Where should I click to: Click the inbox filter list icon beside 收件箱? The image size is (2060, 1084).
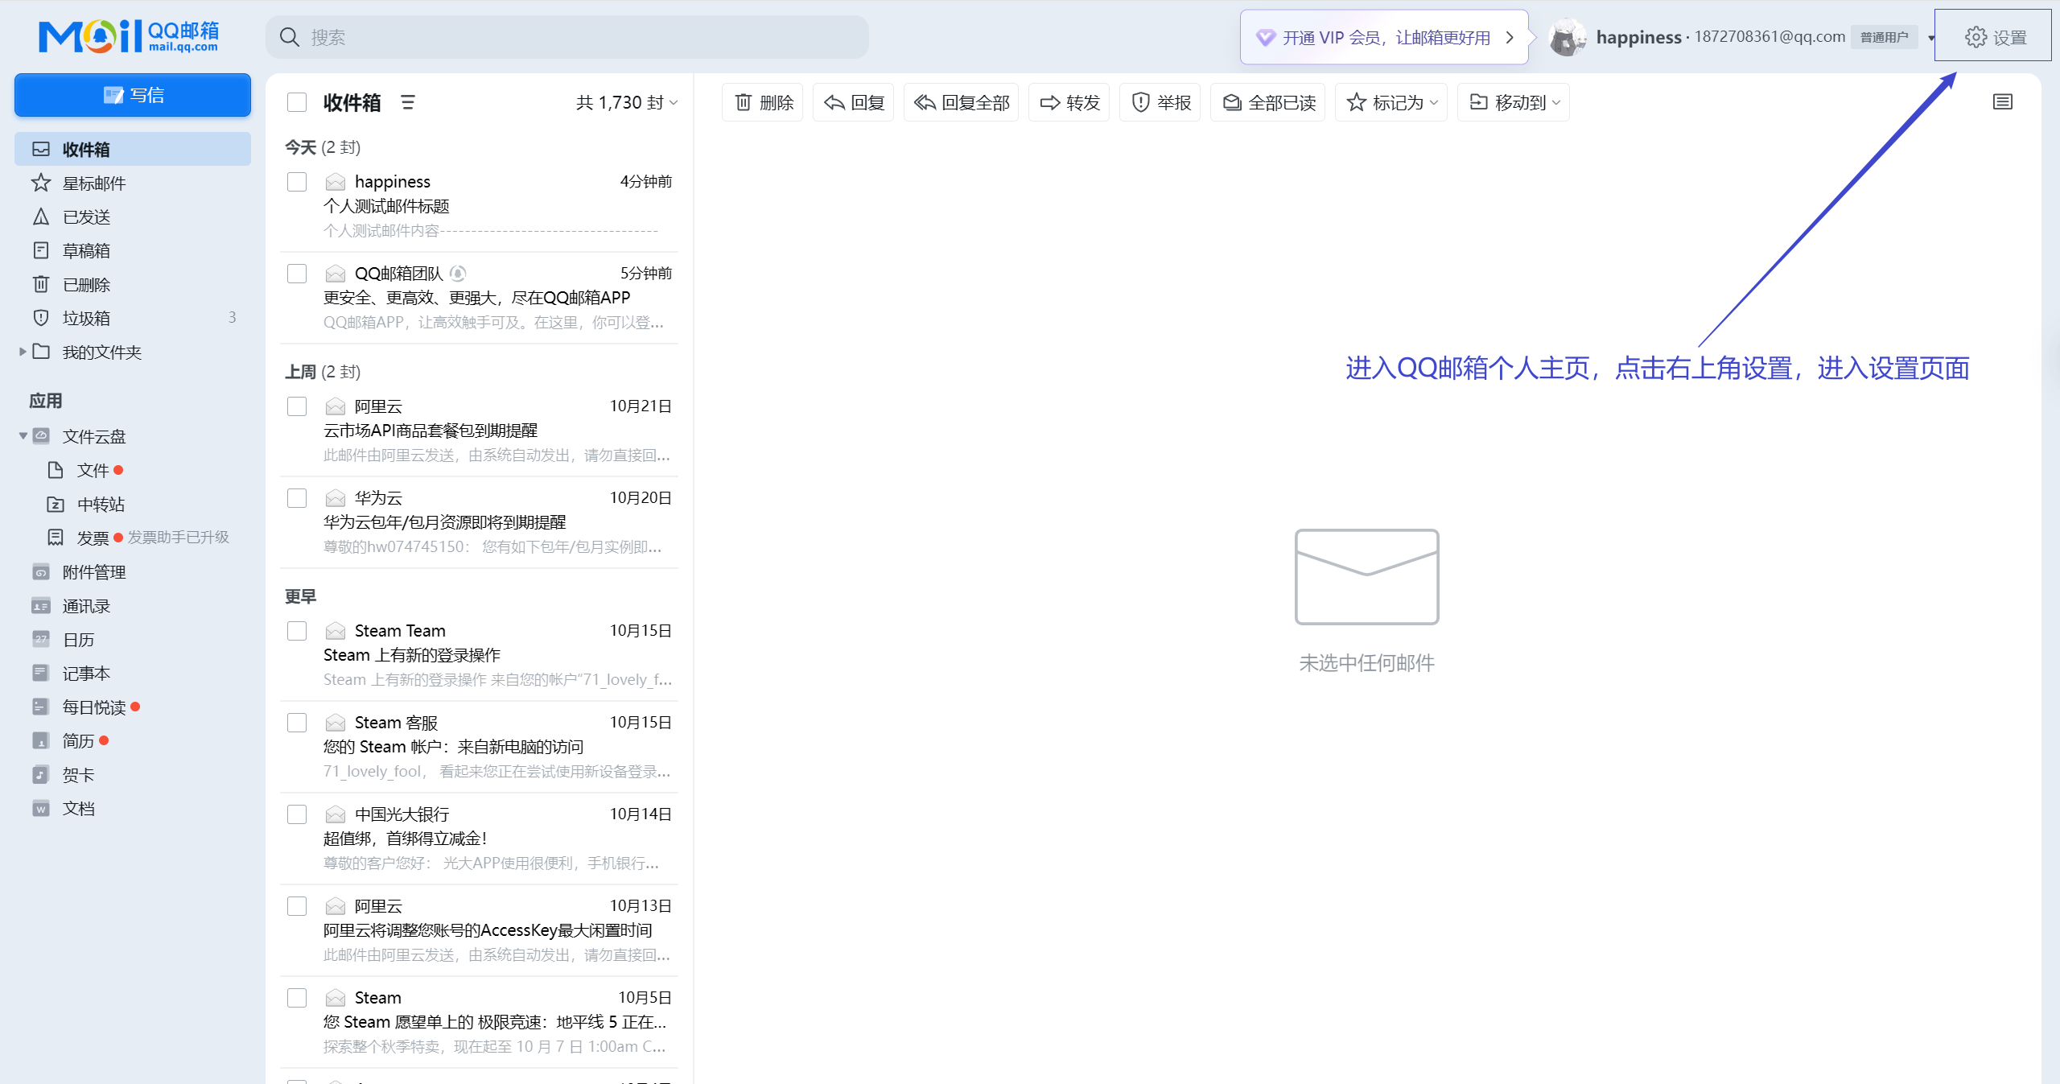408,102
